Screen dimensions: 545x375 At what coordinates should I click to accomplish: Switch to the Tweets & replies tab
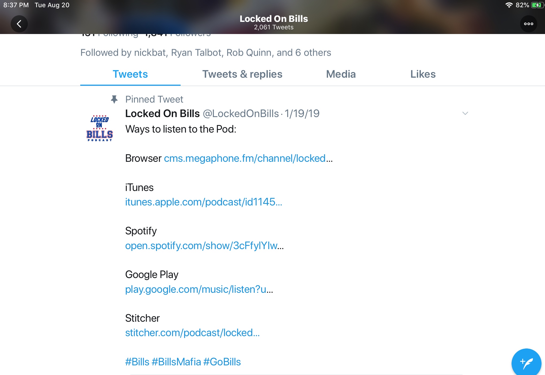242,74
